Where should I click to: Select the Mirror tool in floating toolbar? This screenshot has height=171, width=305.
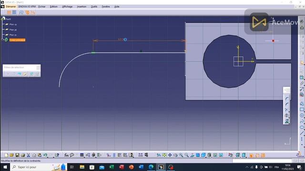pos(287,116)
